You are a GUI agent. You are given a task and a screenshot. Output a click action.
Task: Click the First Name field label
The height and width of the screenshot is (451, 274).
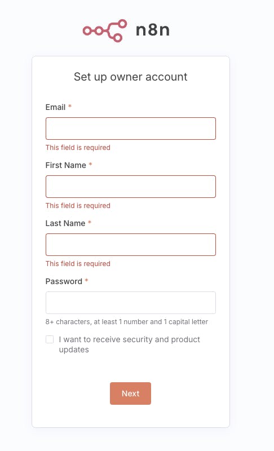pos(66,165)
